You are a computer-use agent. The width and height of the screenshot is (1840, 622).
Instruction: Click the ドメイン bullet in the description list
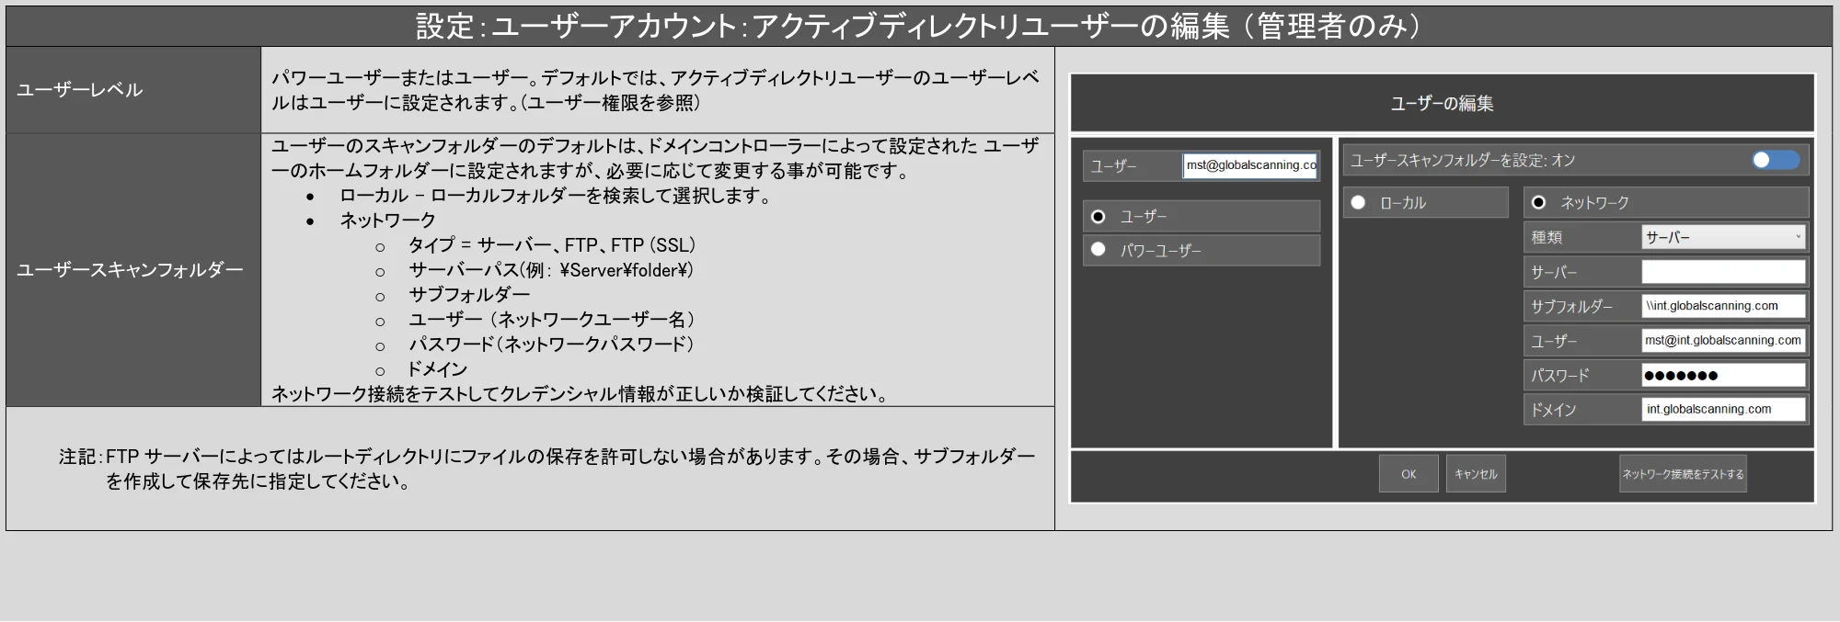point(438,369)
